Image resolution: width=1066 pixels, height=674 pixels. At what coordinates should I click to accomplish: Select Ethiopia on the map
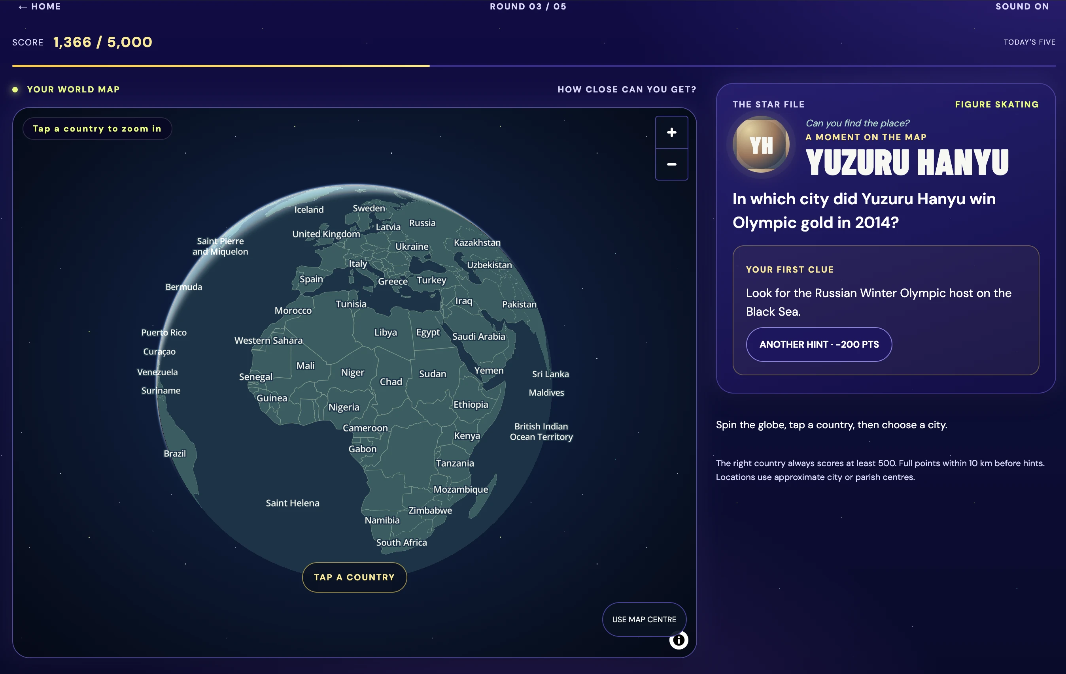pos(470,404)
